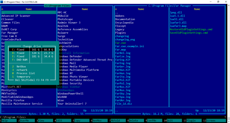
Task: Select Process list in the drive menu
Action: [25, 73]
